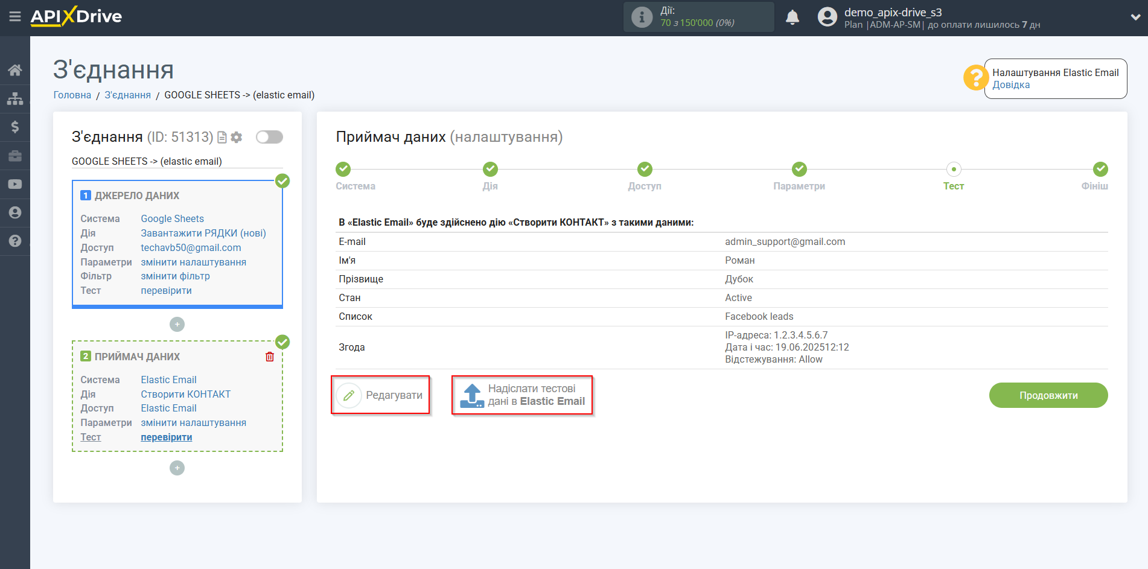Click the ДЖЕРЕЛО ДАНИХ header
The width and height of the screenshot is (1148, 569).
point(137,196)
